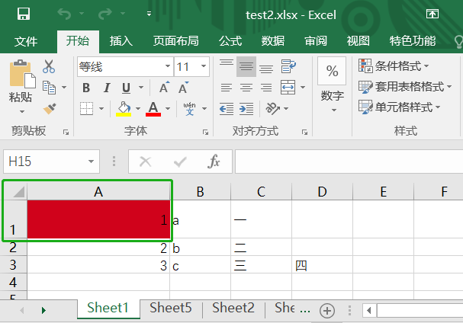Click the Paste clipboard icon
463x323 pixels.
[x=21, y=76]
